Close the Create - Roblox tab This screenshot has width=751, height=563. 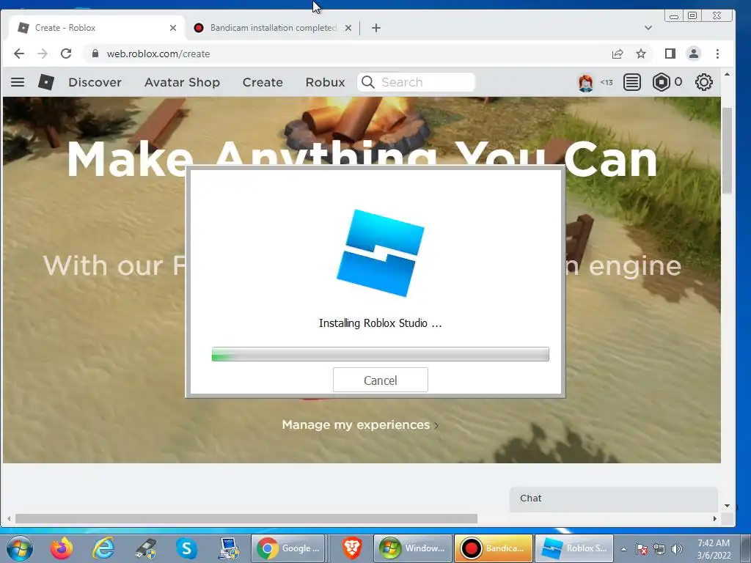click(173, 28)
